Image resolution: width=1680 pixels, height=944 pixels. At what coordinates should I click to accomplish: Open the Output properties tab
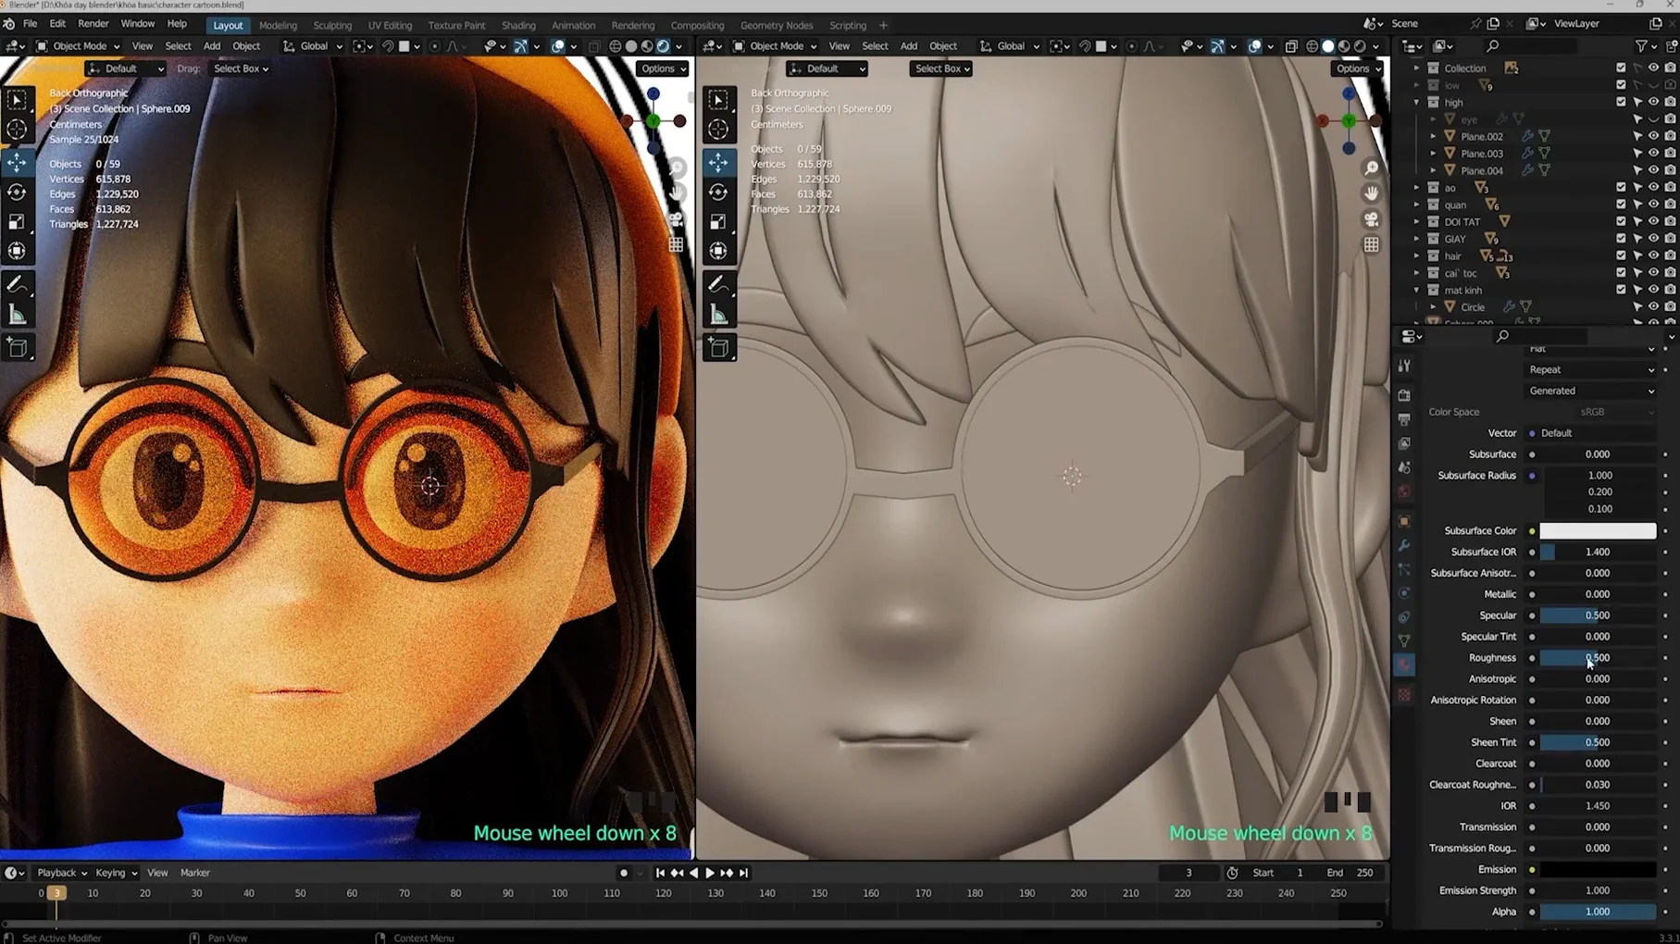[x=1404, y=419]
